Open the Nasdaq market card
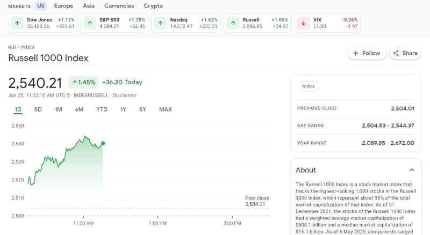This screenshot has width=430, height=235. (186, 23)
